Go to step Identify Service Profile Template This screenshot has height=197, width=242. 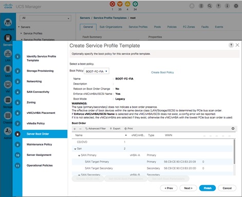tap(41, 58)
